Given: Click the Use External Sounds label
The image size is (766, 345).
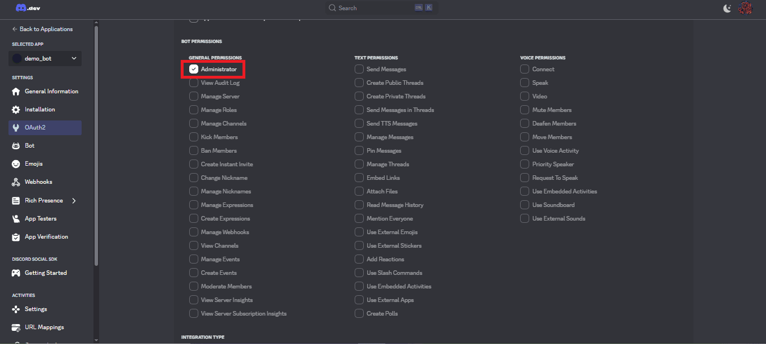Looking at the screenshot, I should [559, 219].
